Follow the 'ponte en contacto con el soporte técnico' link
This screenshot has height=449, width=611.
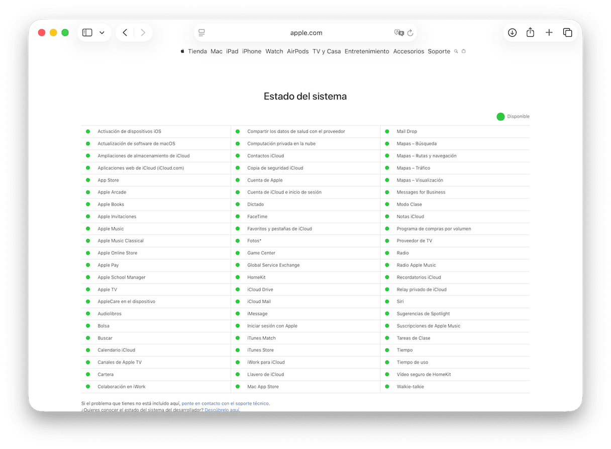225,403
